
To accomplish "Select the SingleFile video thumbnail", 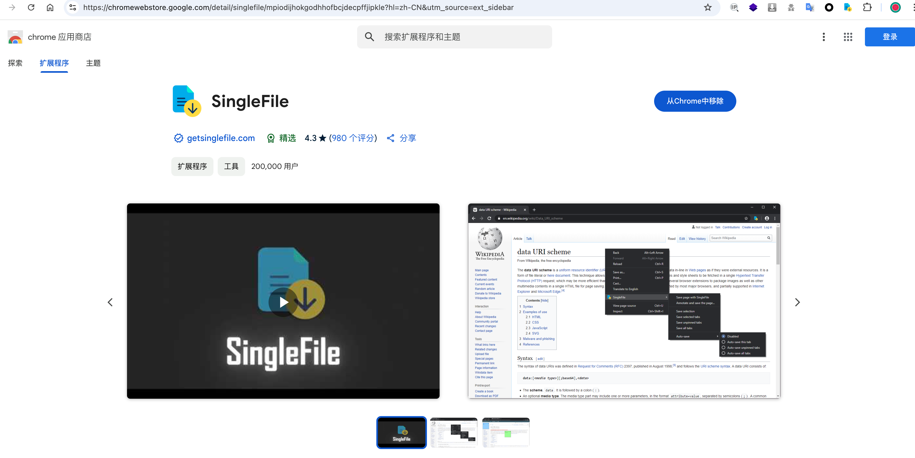I will click(x=401, y=432).
